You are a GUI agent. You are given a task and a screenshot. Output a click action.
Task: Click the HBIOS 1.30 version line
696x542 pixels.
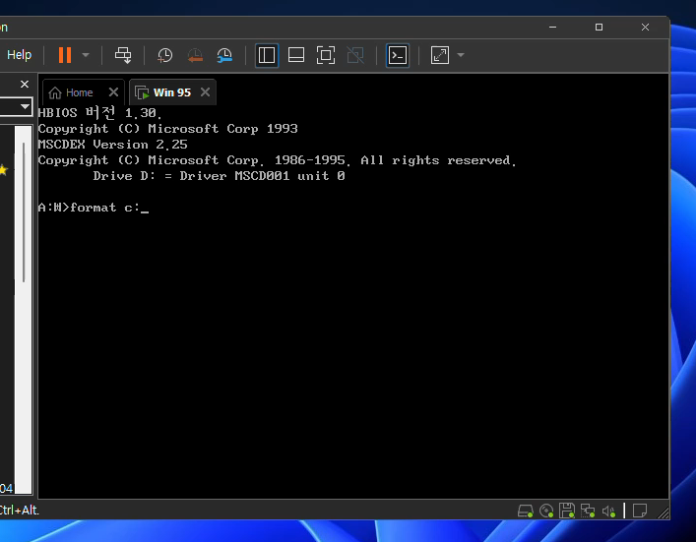click(x=99, y=113)
